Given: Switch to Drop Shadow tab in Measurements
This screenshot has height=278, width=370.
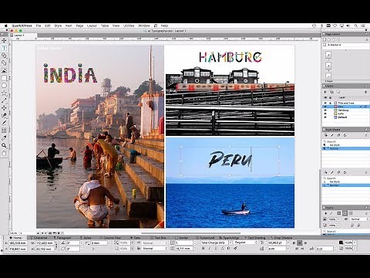Looking at the screenshot, I should click(x=281, y=238).
